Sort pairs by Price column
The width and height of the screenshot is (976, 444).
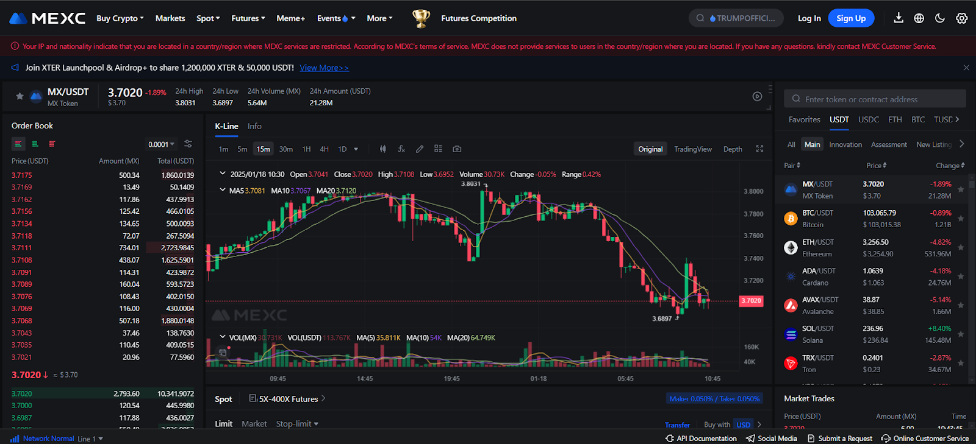pos(877,166)
